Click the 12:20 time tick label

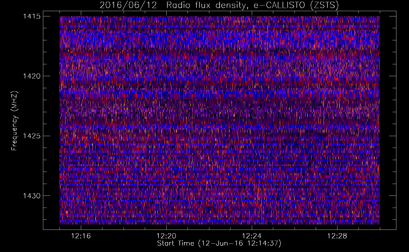[x=166, y=236]
